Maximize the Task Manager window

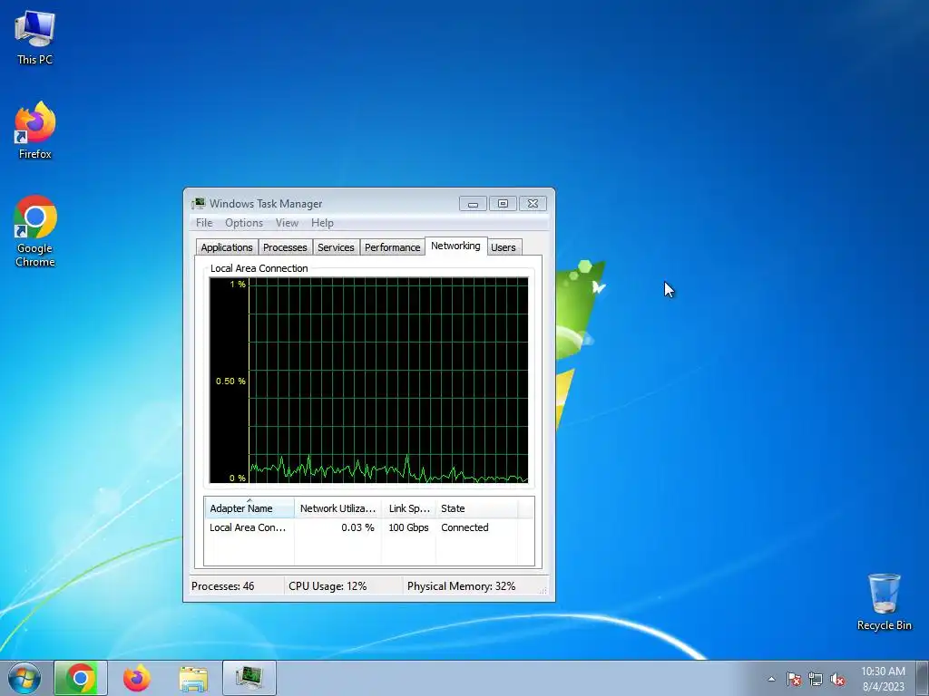tap(503, 204)
